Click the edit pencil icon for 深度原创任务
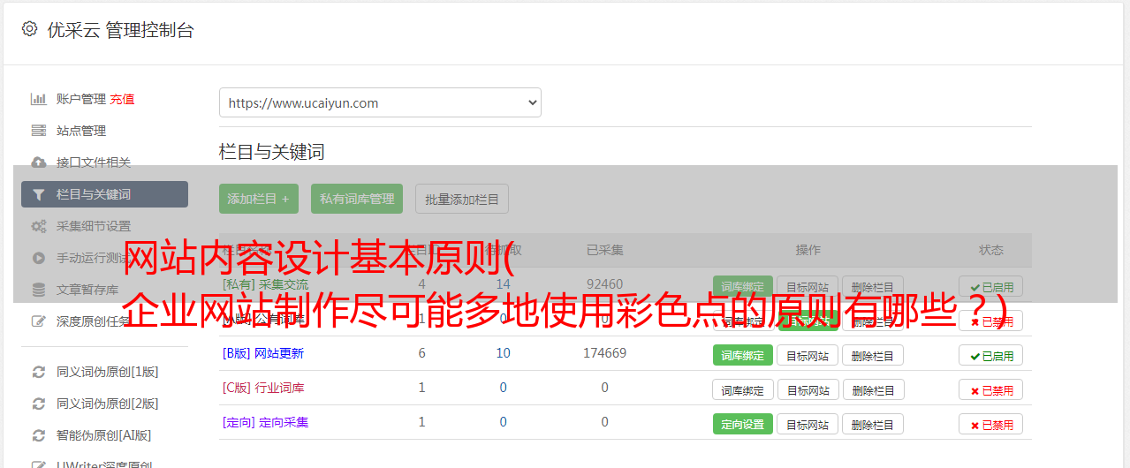The height and width of the screenshot is (468, 1130). click(39, 321)
